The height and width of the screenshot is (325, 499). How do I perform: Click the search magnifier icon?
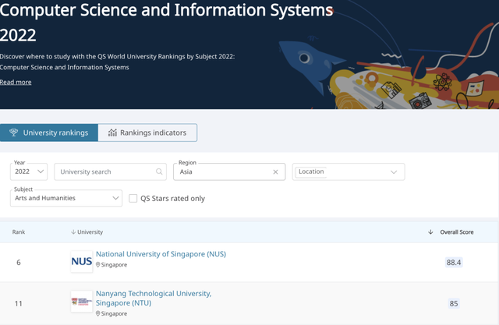pyautogui.click(x=159, y=171)
